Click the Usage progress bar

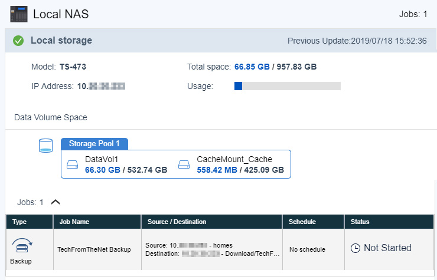[287, 86]
